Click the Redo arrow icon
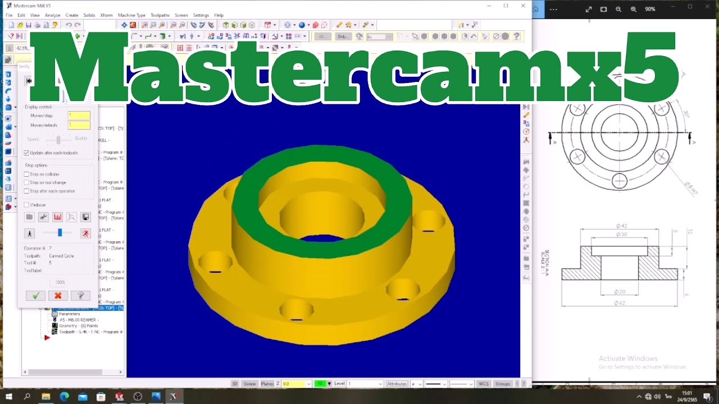 (78, 25)
